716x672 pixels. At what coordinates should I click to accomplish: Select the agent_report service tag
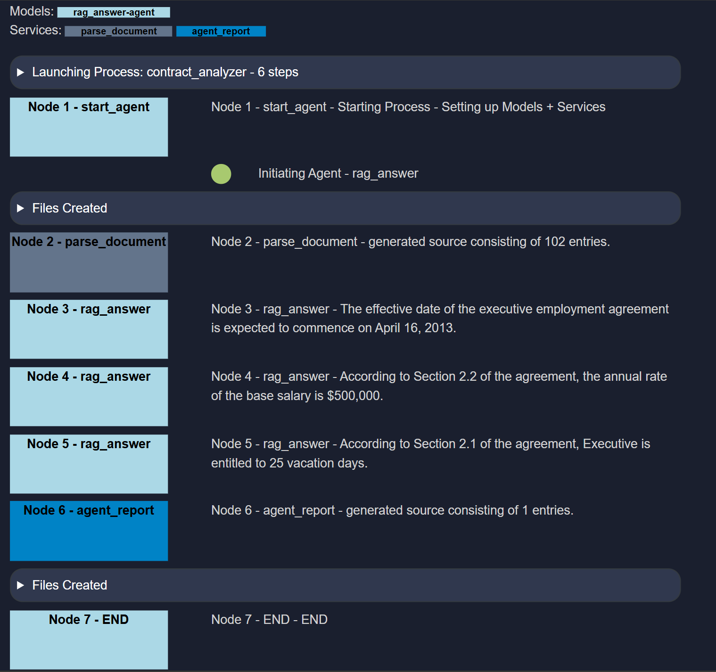(221, 32)
